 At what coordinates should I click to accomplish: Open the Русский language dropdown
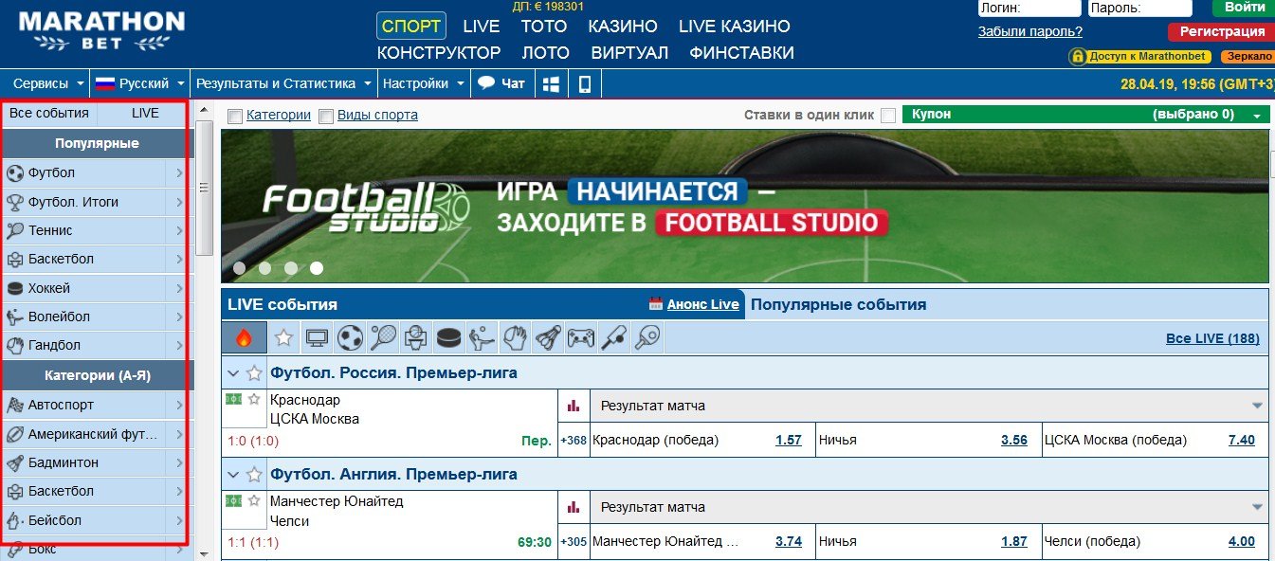pos(139,83)
